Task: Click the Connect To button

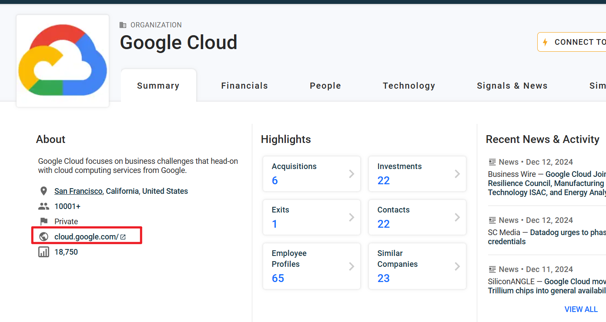Action: tap(572, 42)
